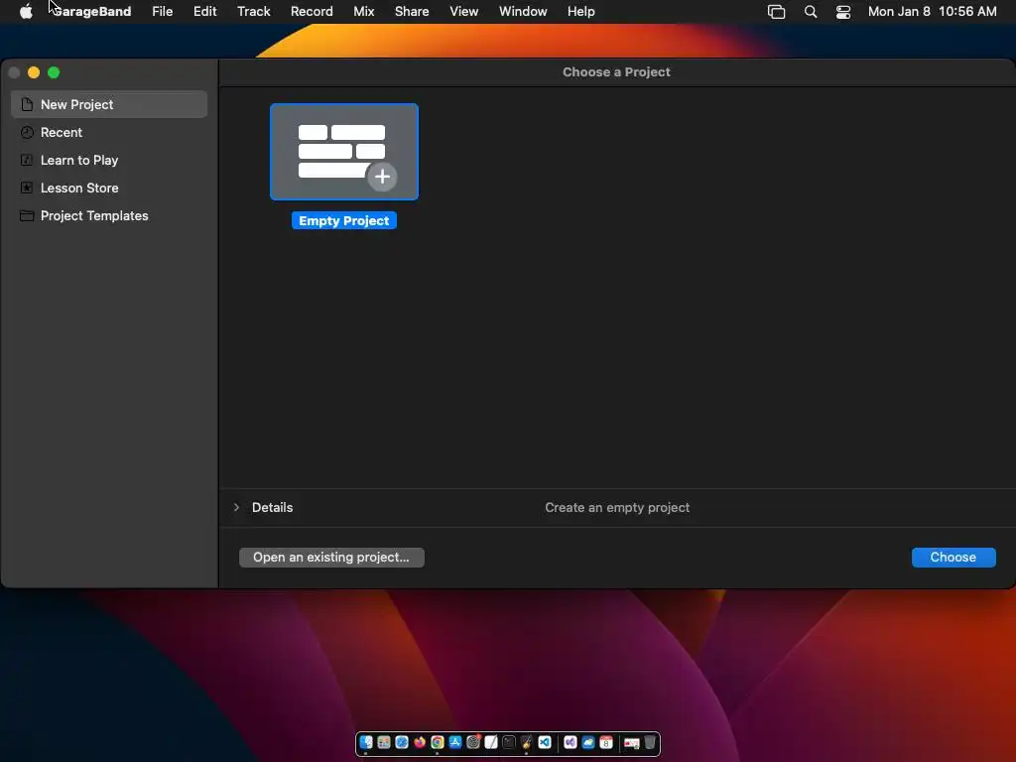Click the Details label
Screen dimensions: 1016x762
tap(272, 507)
